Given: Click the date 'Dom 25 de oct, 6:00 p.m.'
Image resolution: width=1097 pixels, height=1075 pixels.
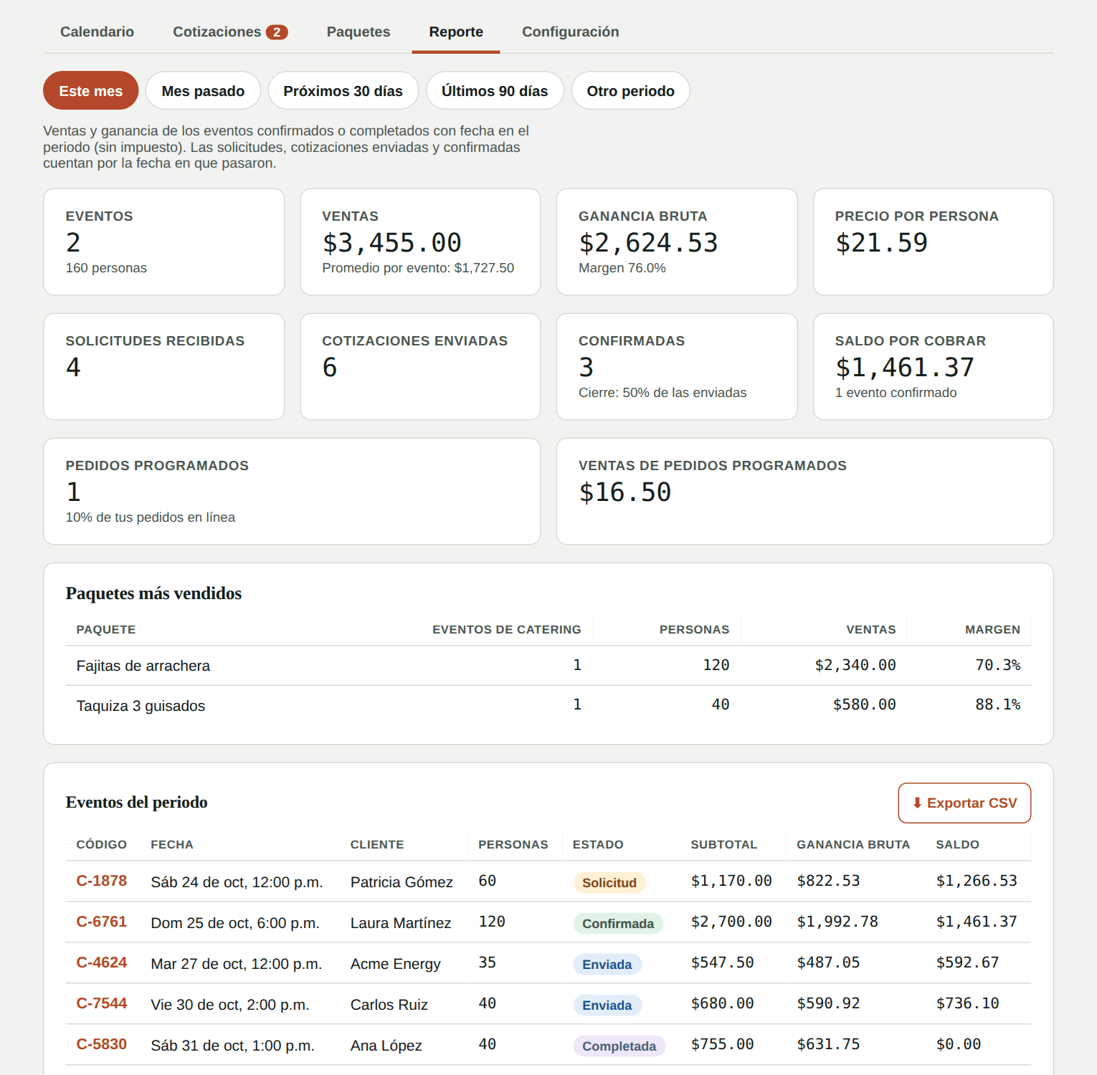Looking at the screenshot, I should [235, 923].
